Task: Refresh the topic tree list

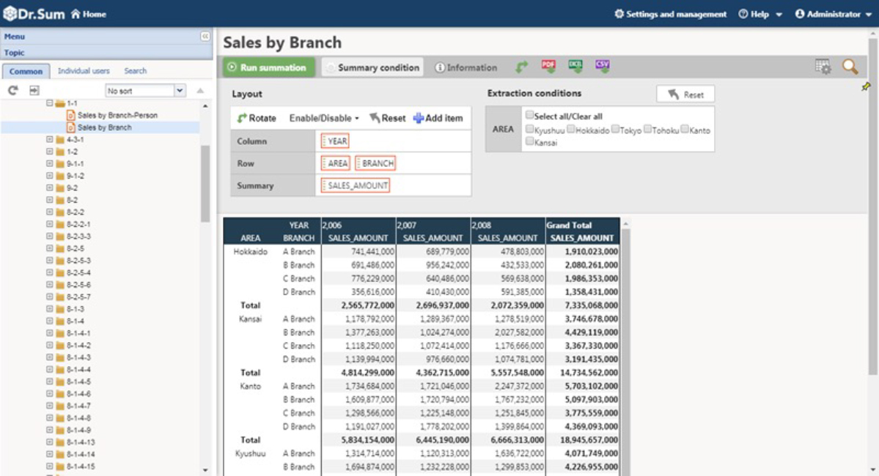Action: coord(13,90)
